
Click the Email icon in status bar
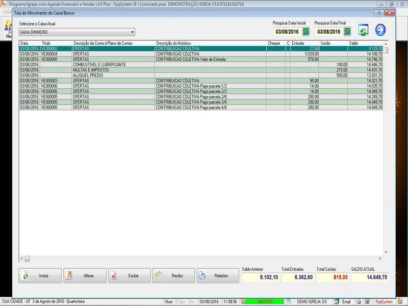tap(337, 301)
